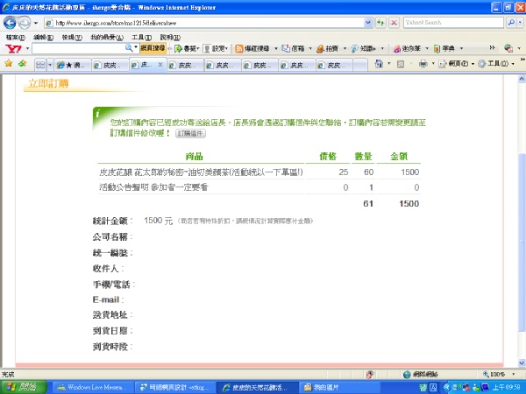Click the Print icon in command bar

(423, 64)
